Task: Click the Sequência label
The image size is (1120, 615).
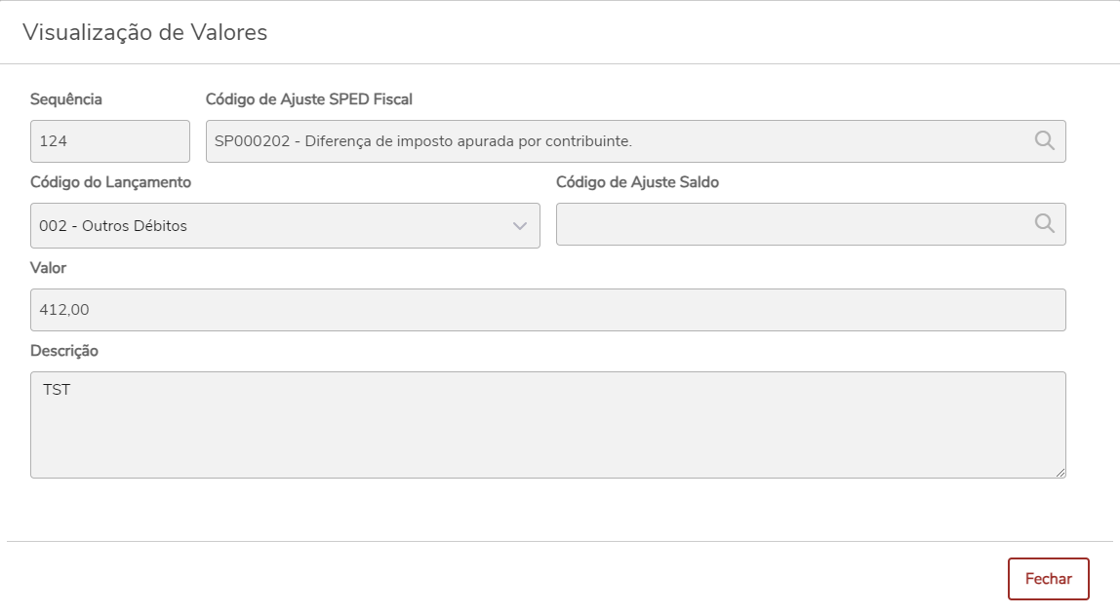Action: click(x=66, y=99)
